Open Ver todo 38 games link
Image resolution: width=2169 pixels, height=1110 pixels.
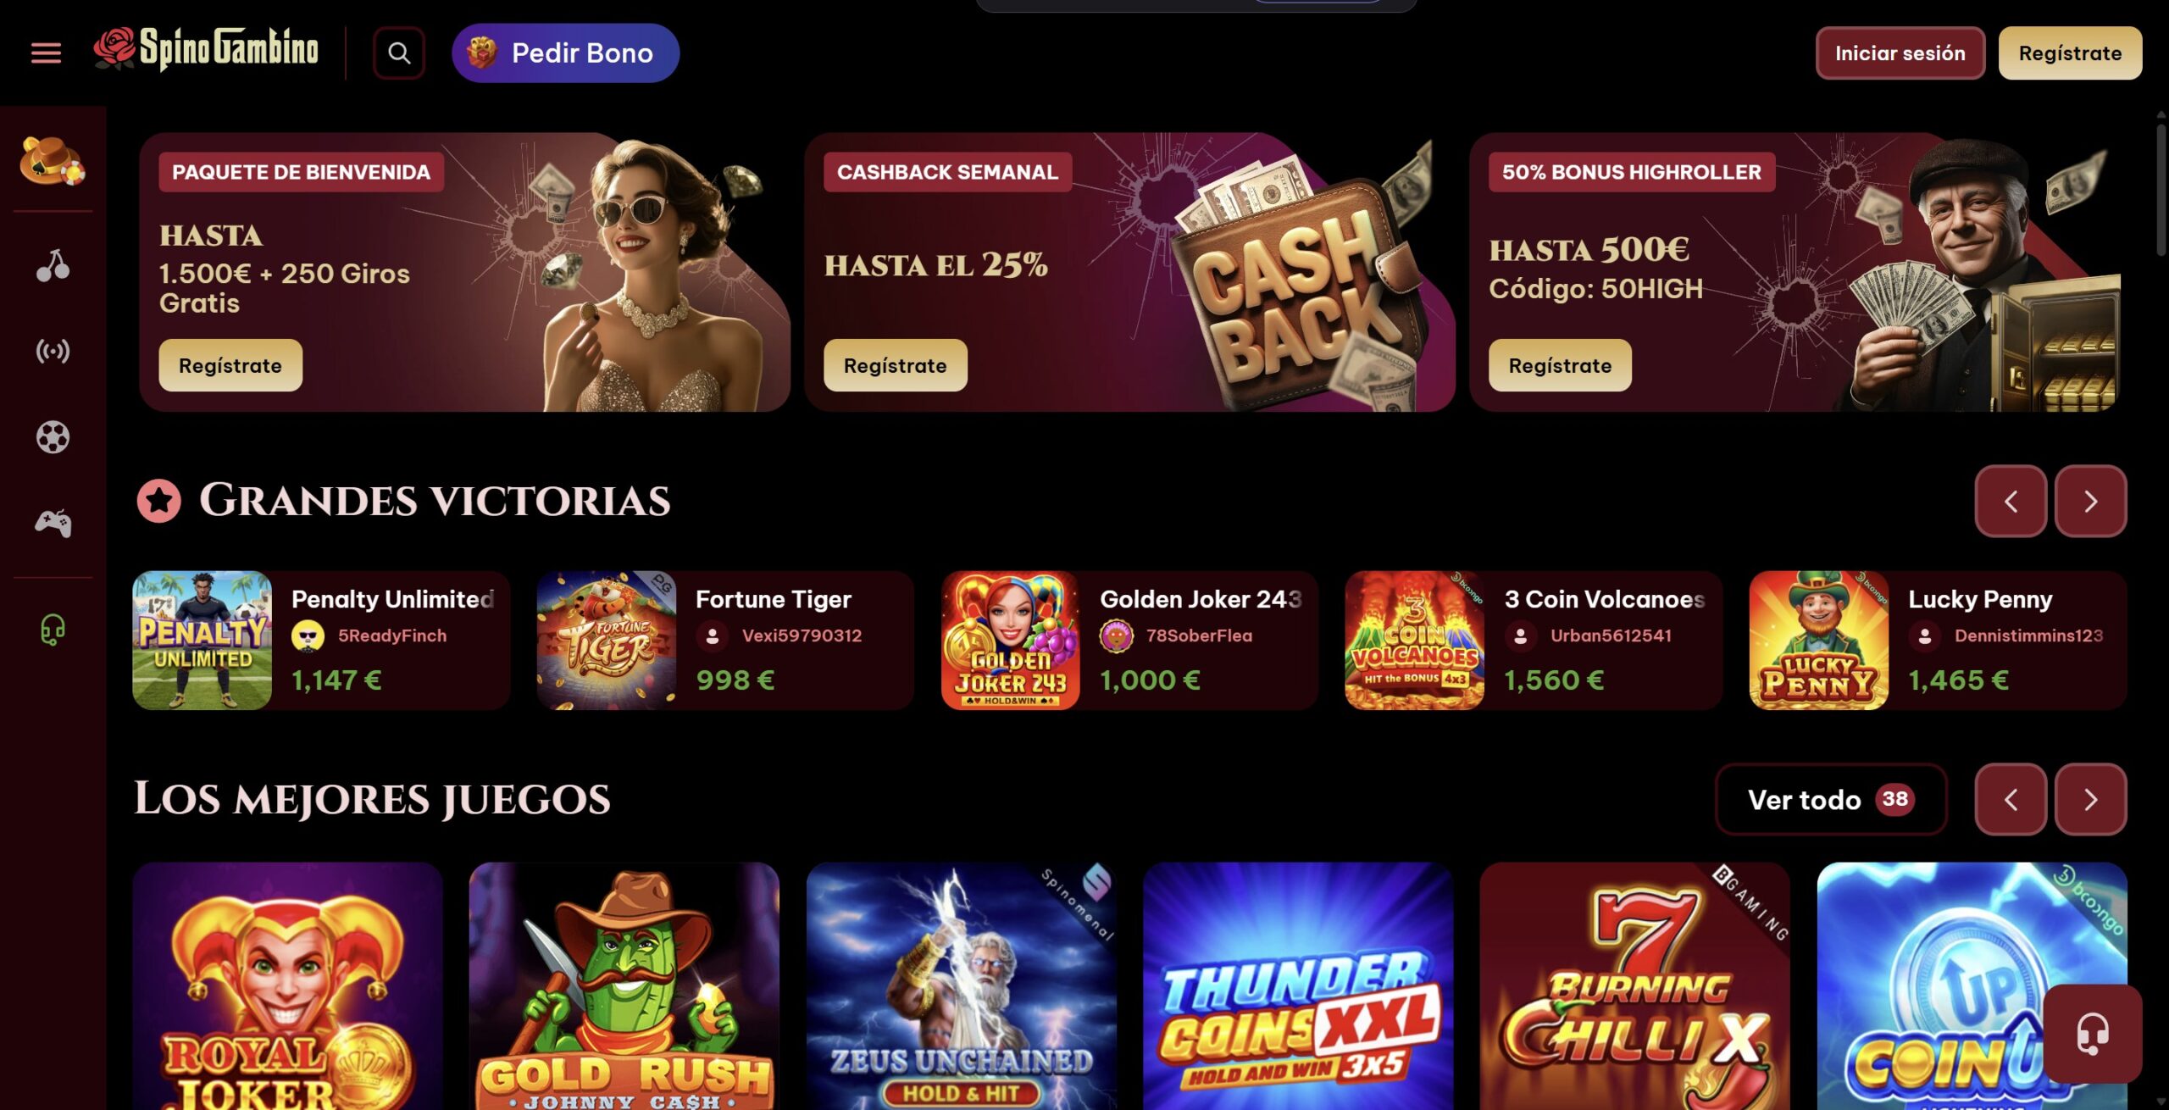pyautogui.click(x=1830, y=799)
